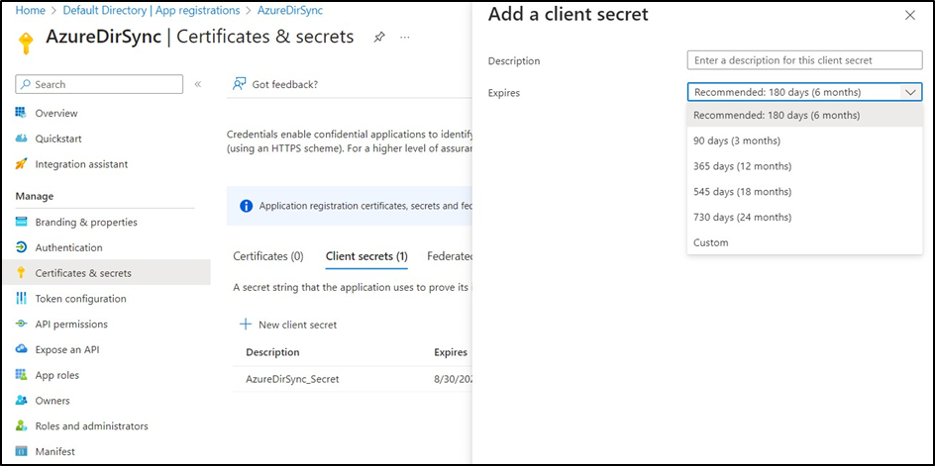This screenshot has height=466, width=935.
Task: Open the Integration assistant rocket icon
Action: click(x=21, y=164)
